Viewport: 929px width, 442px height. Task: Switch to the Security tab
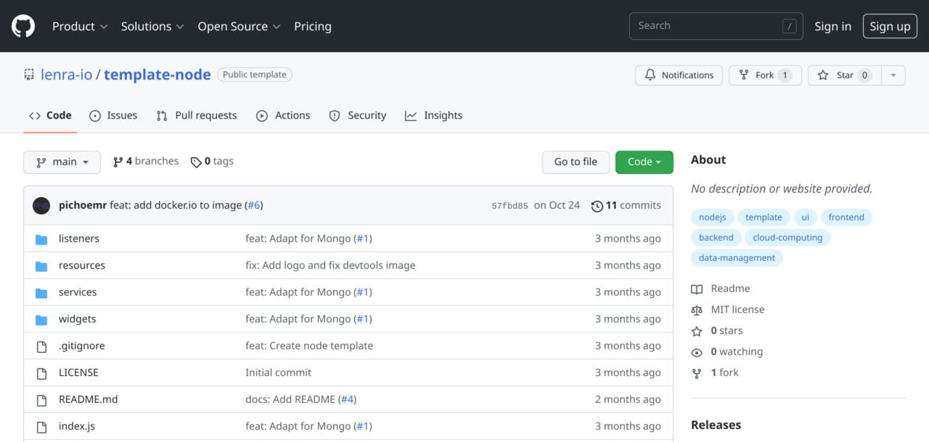pyautogui.click(x=358, y=115)
